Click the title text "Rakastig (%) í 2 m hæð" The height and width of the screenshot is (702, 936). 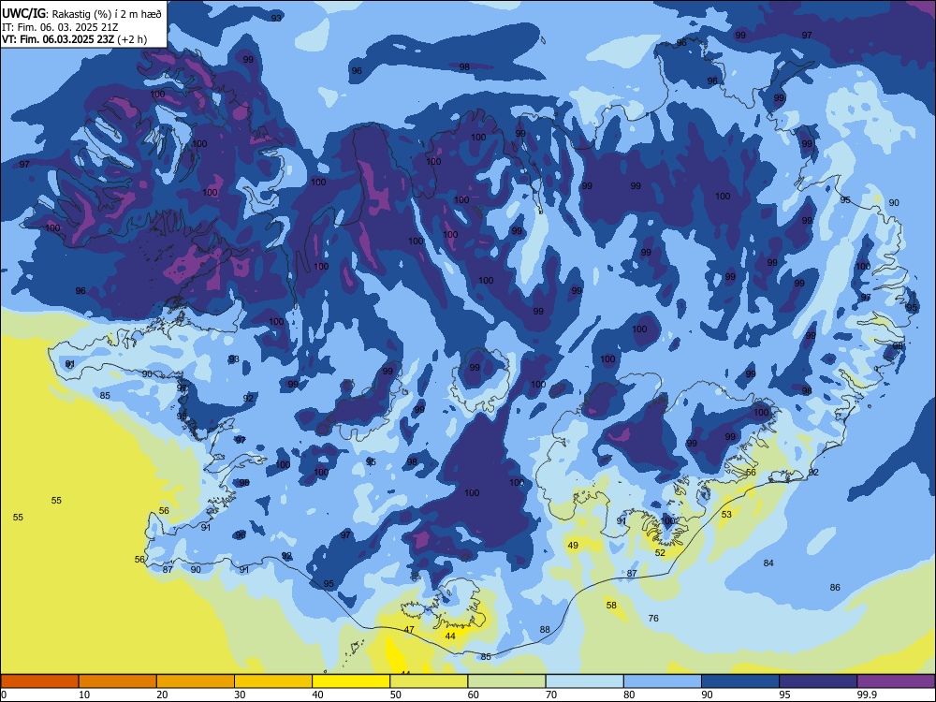[x=107, y=13]
